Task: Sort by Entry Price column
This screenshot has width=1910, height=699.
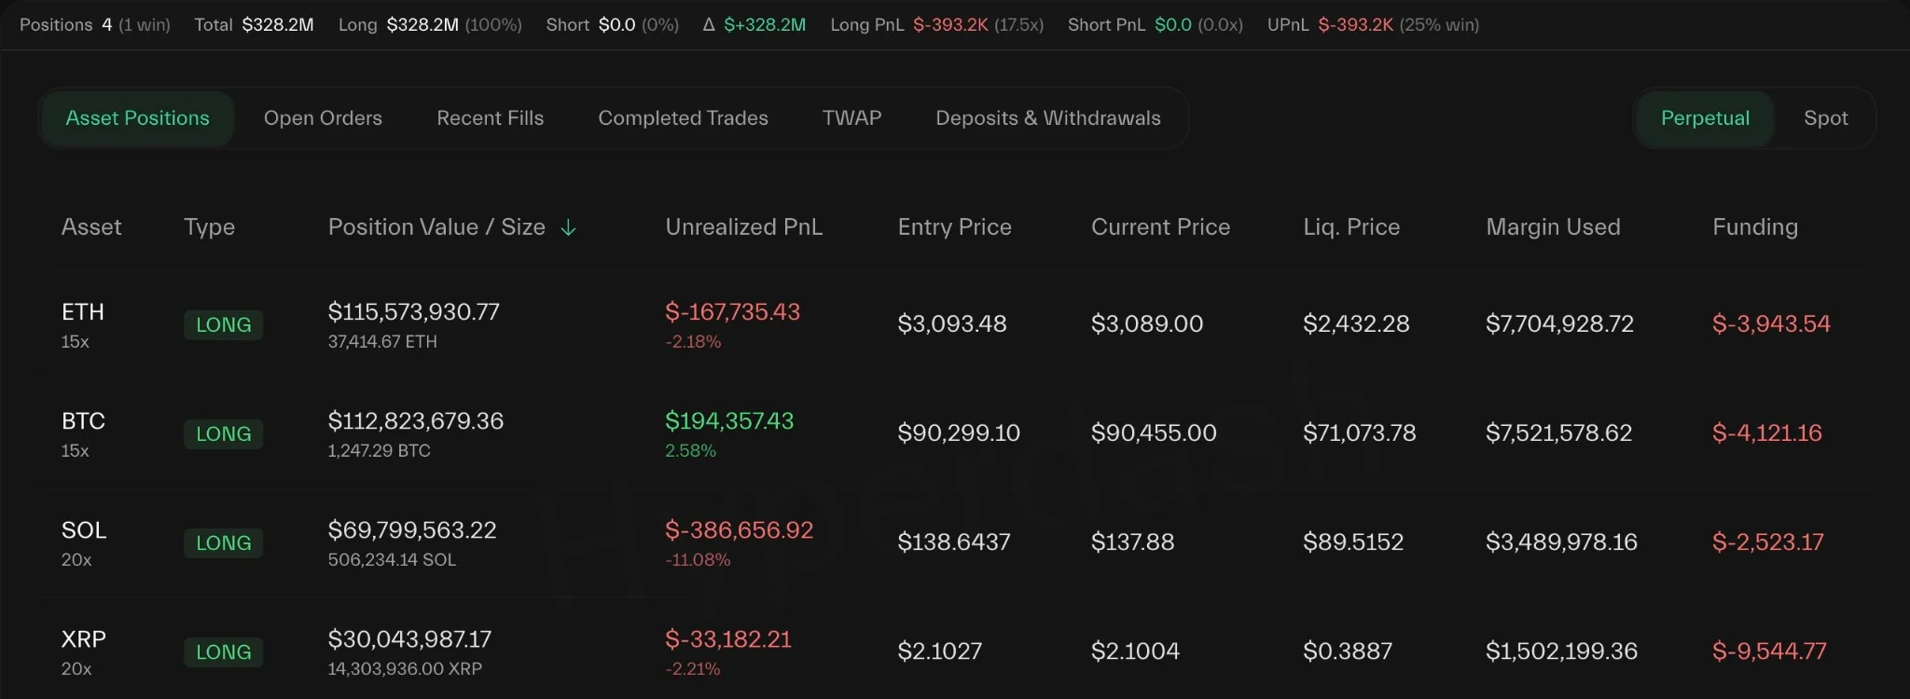Action: (x=954, y=226)
